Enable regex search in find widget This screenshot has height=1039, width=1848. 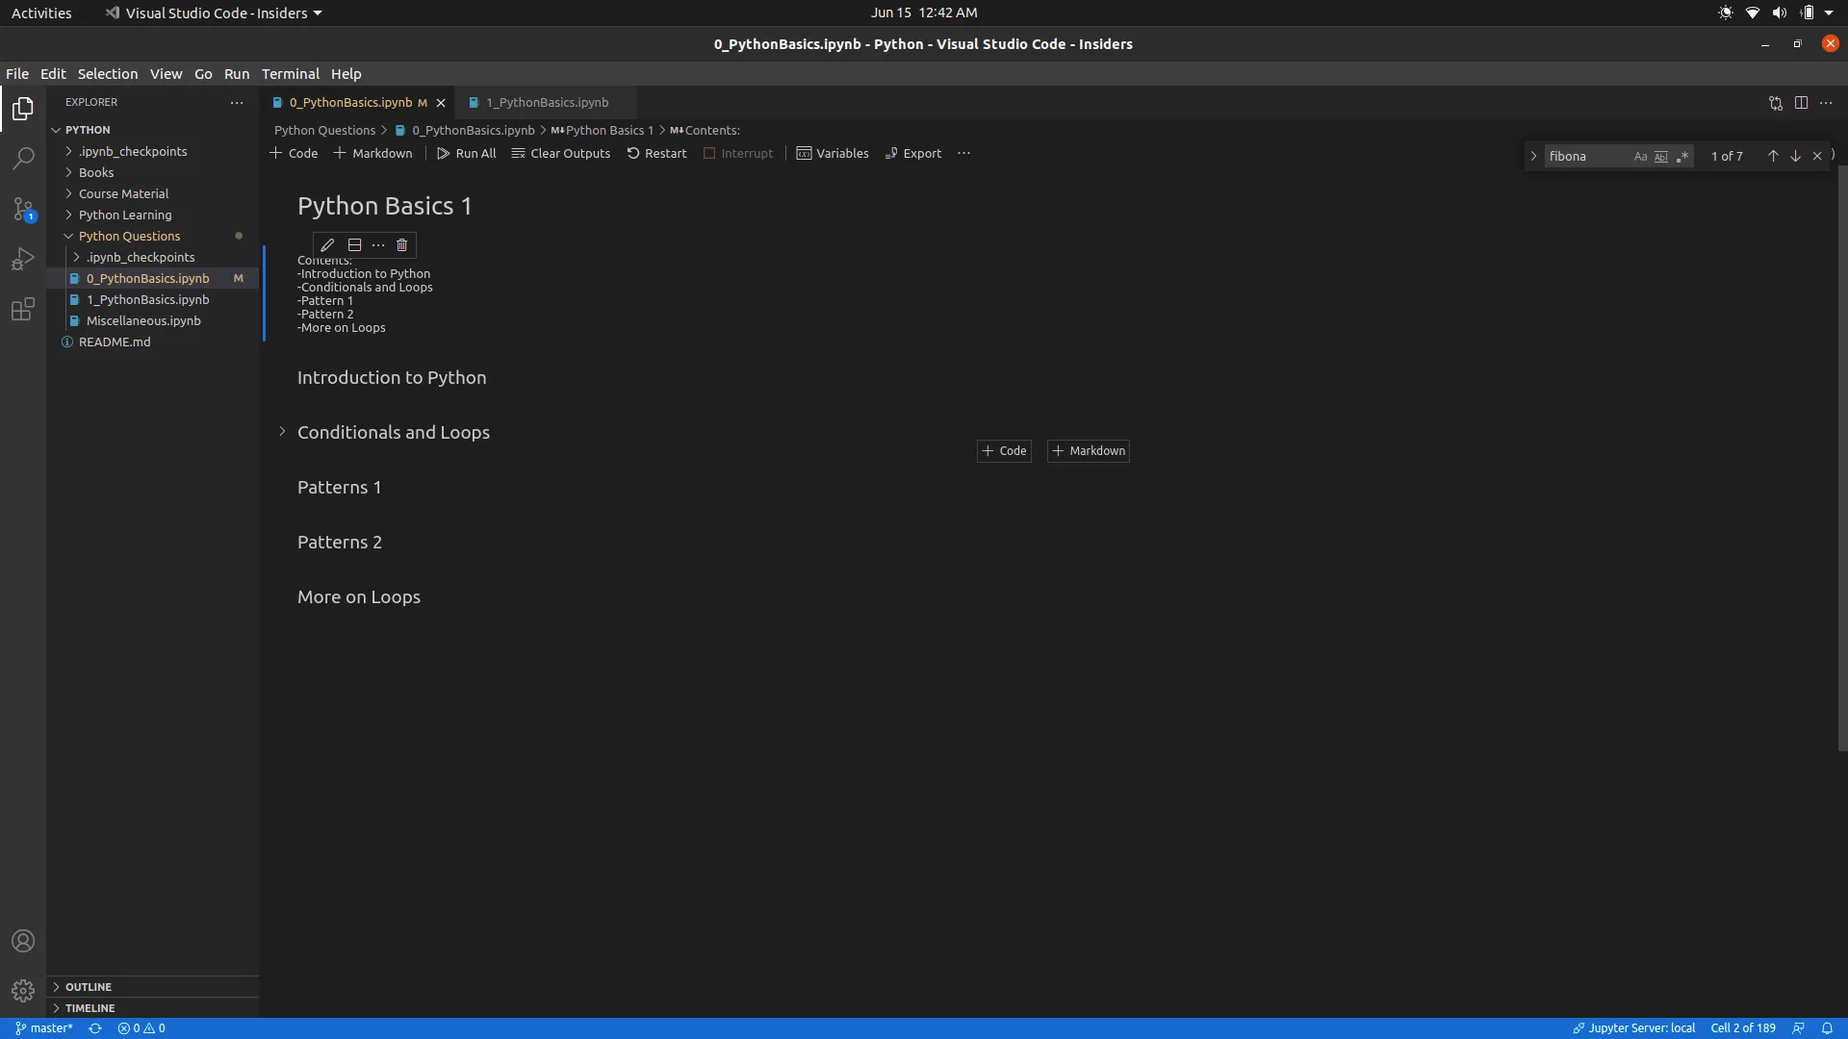[1683, 155]
